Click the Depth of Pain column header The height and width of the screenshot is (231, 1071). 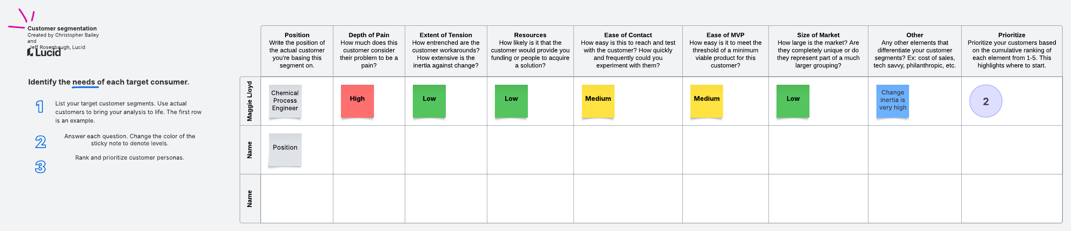369,35
